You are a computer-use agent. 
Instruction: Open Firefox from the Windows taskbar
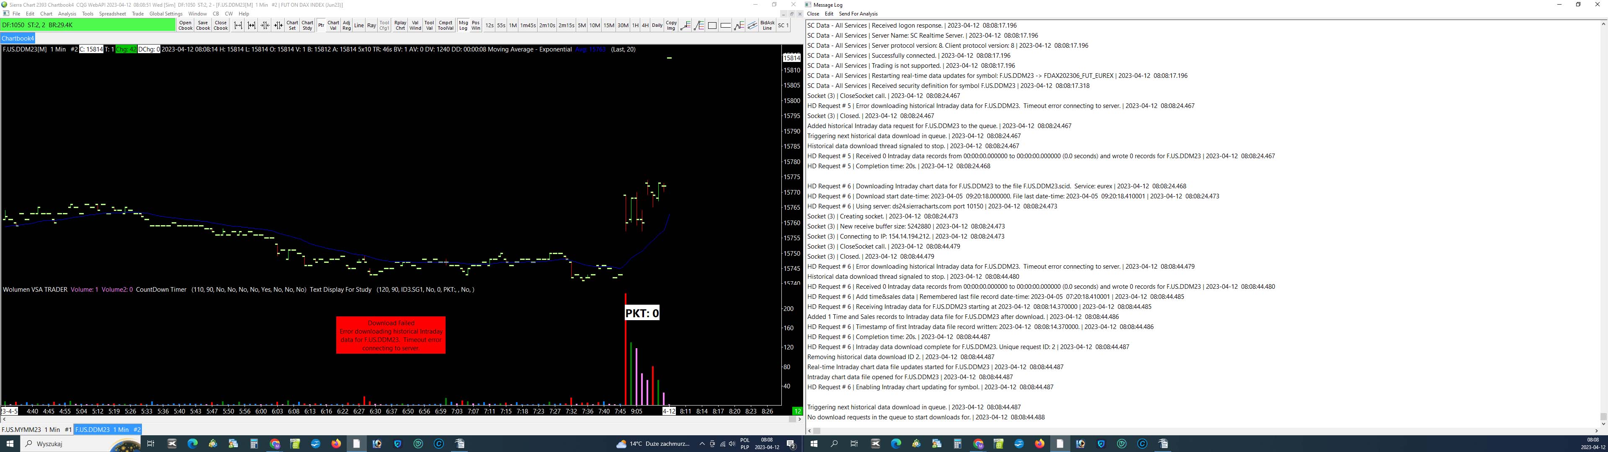pyautogui.click(x=336, y=444)
